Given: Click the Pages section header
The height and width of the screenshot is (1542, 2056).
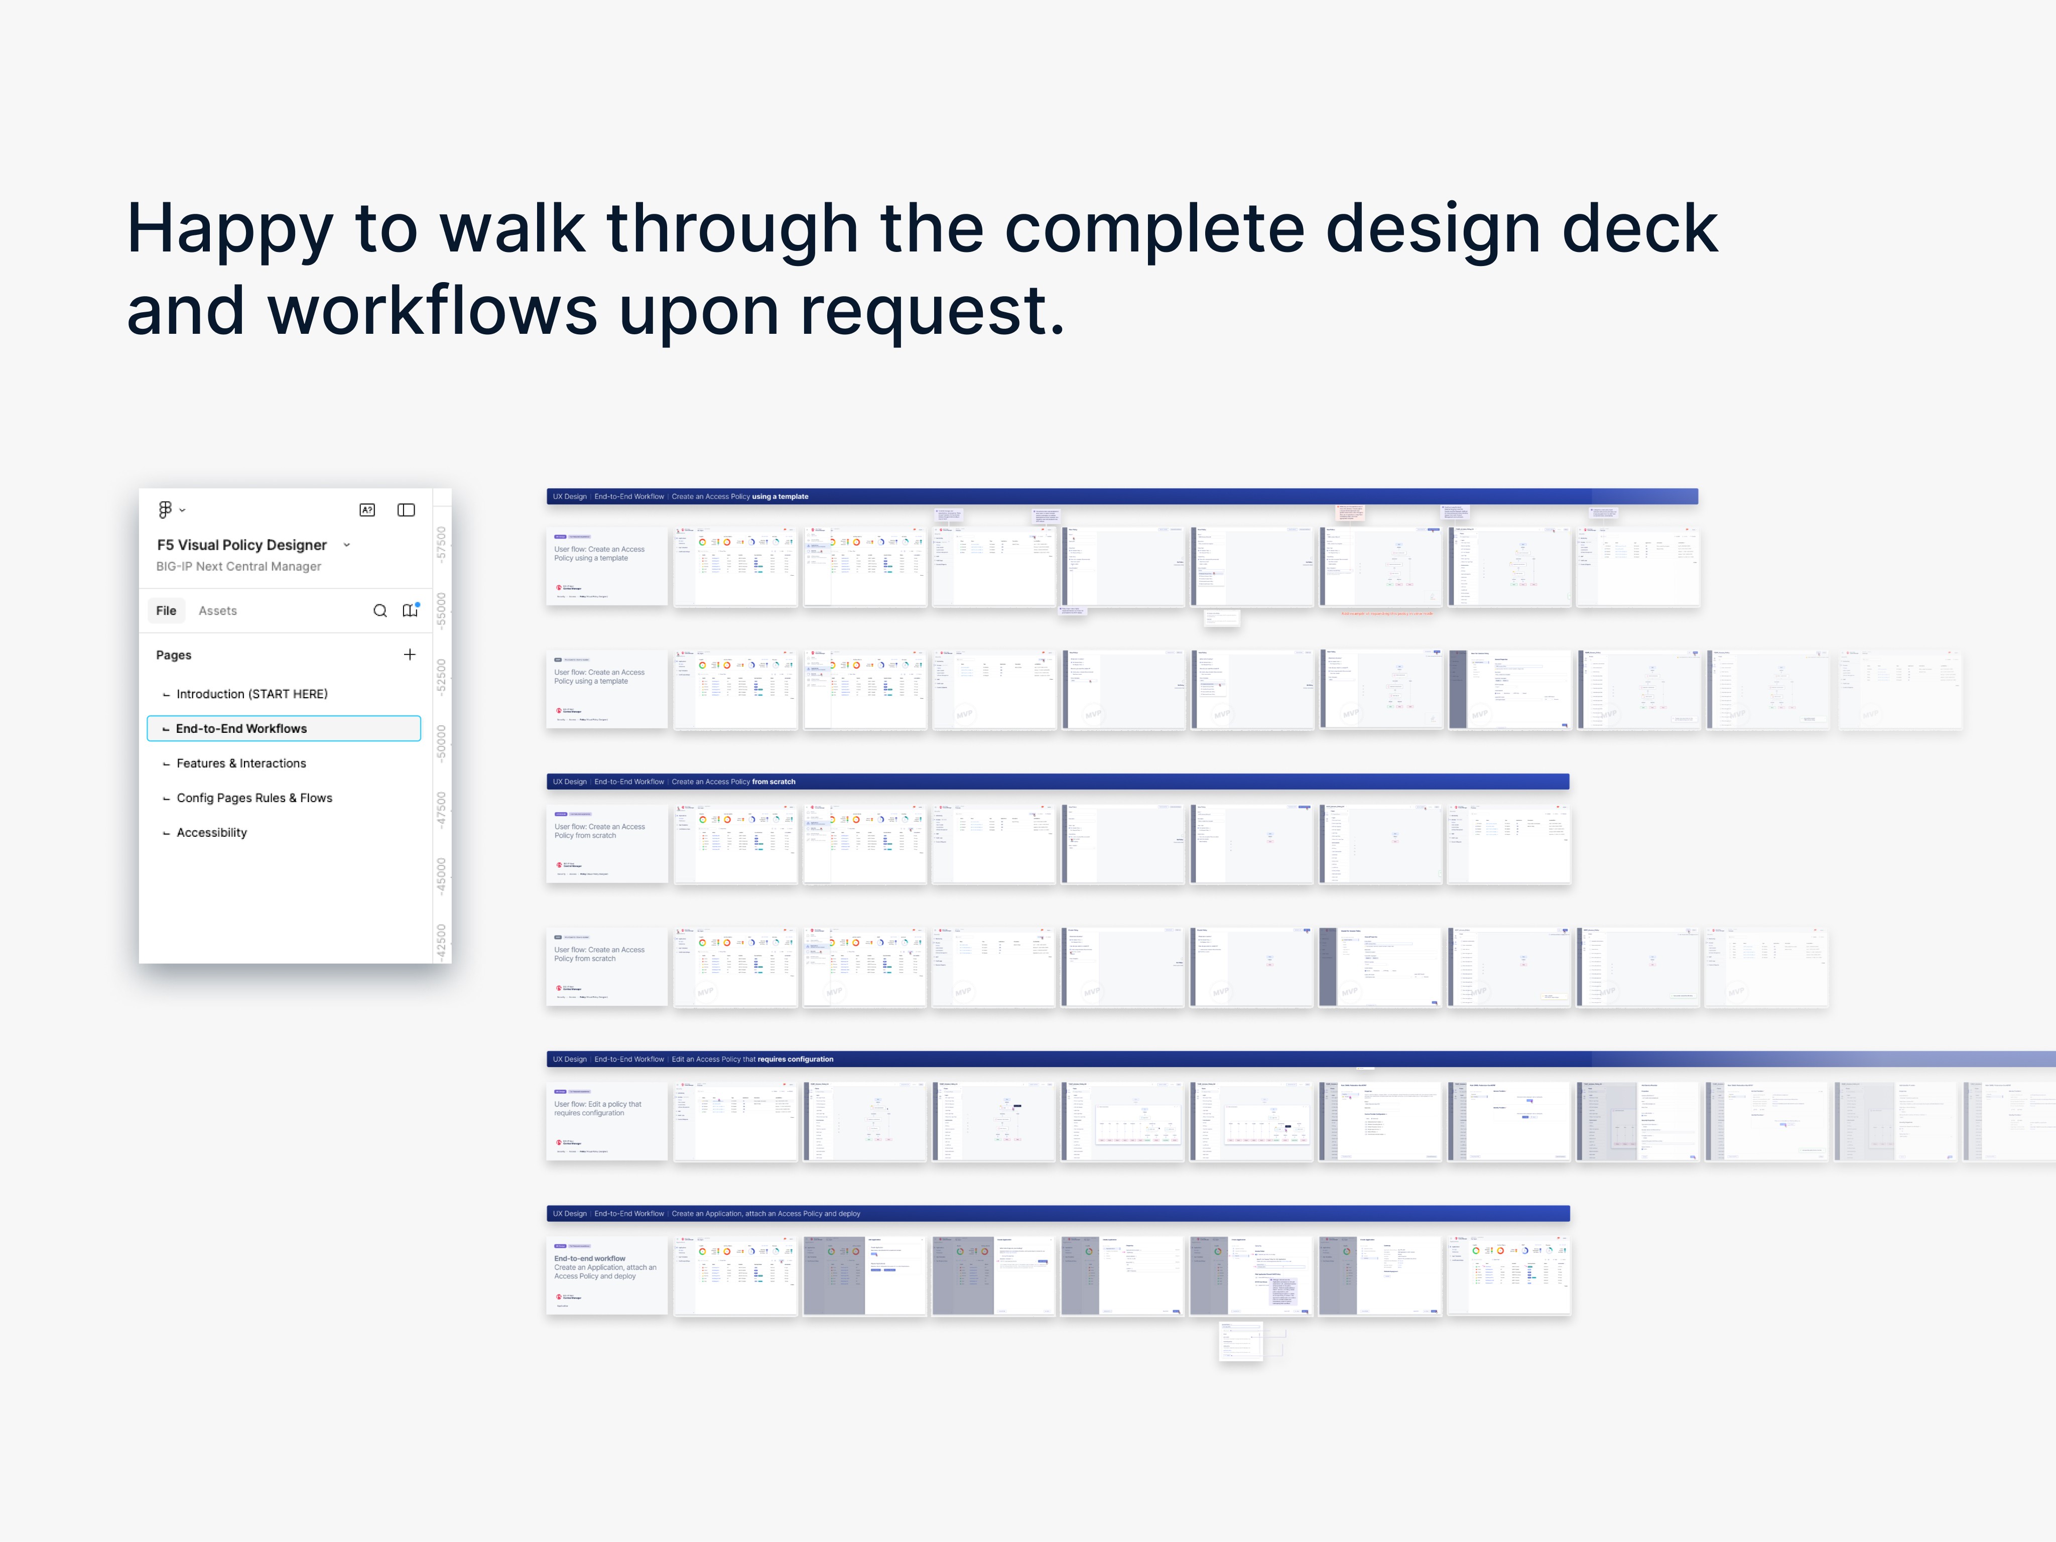Looking at the screenshot, I should tap(174, 655).
